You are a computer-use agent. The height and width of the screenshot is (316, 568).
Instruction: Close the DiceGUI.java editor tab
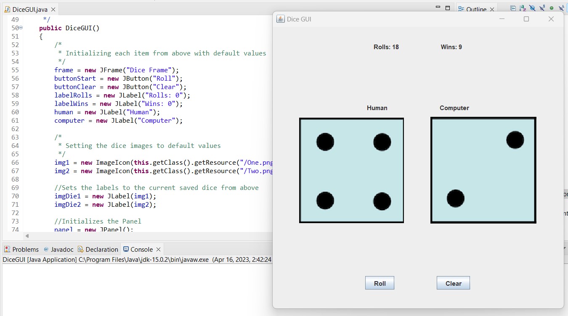tap(53, 9)
